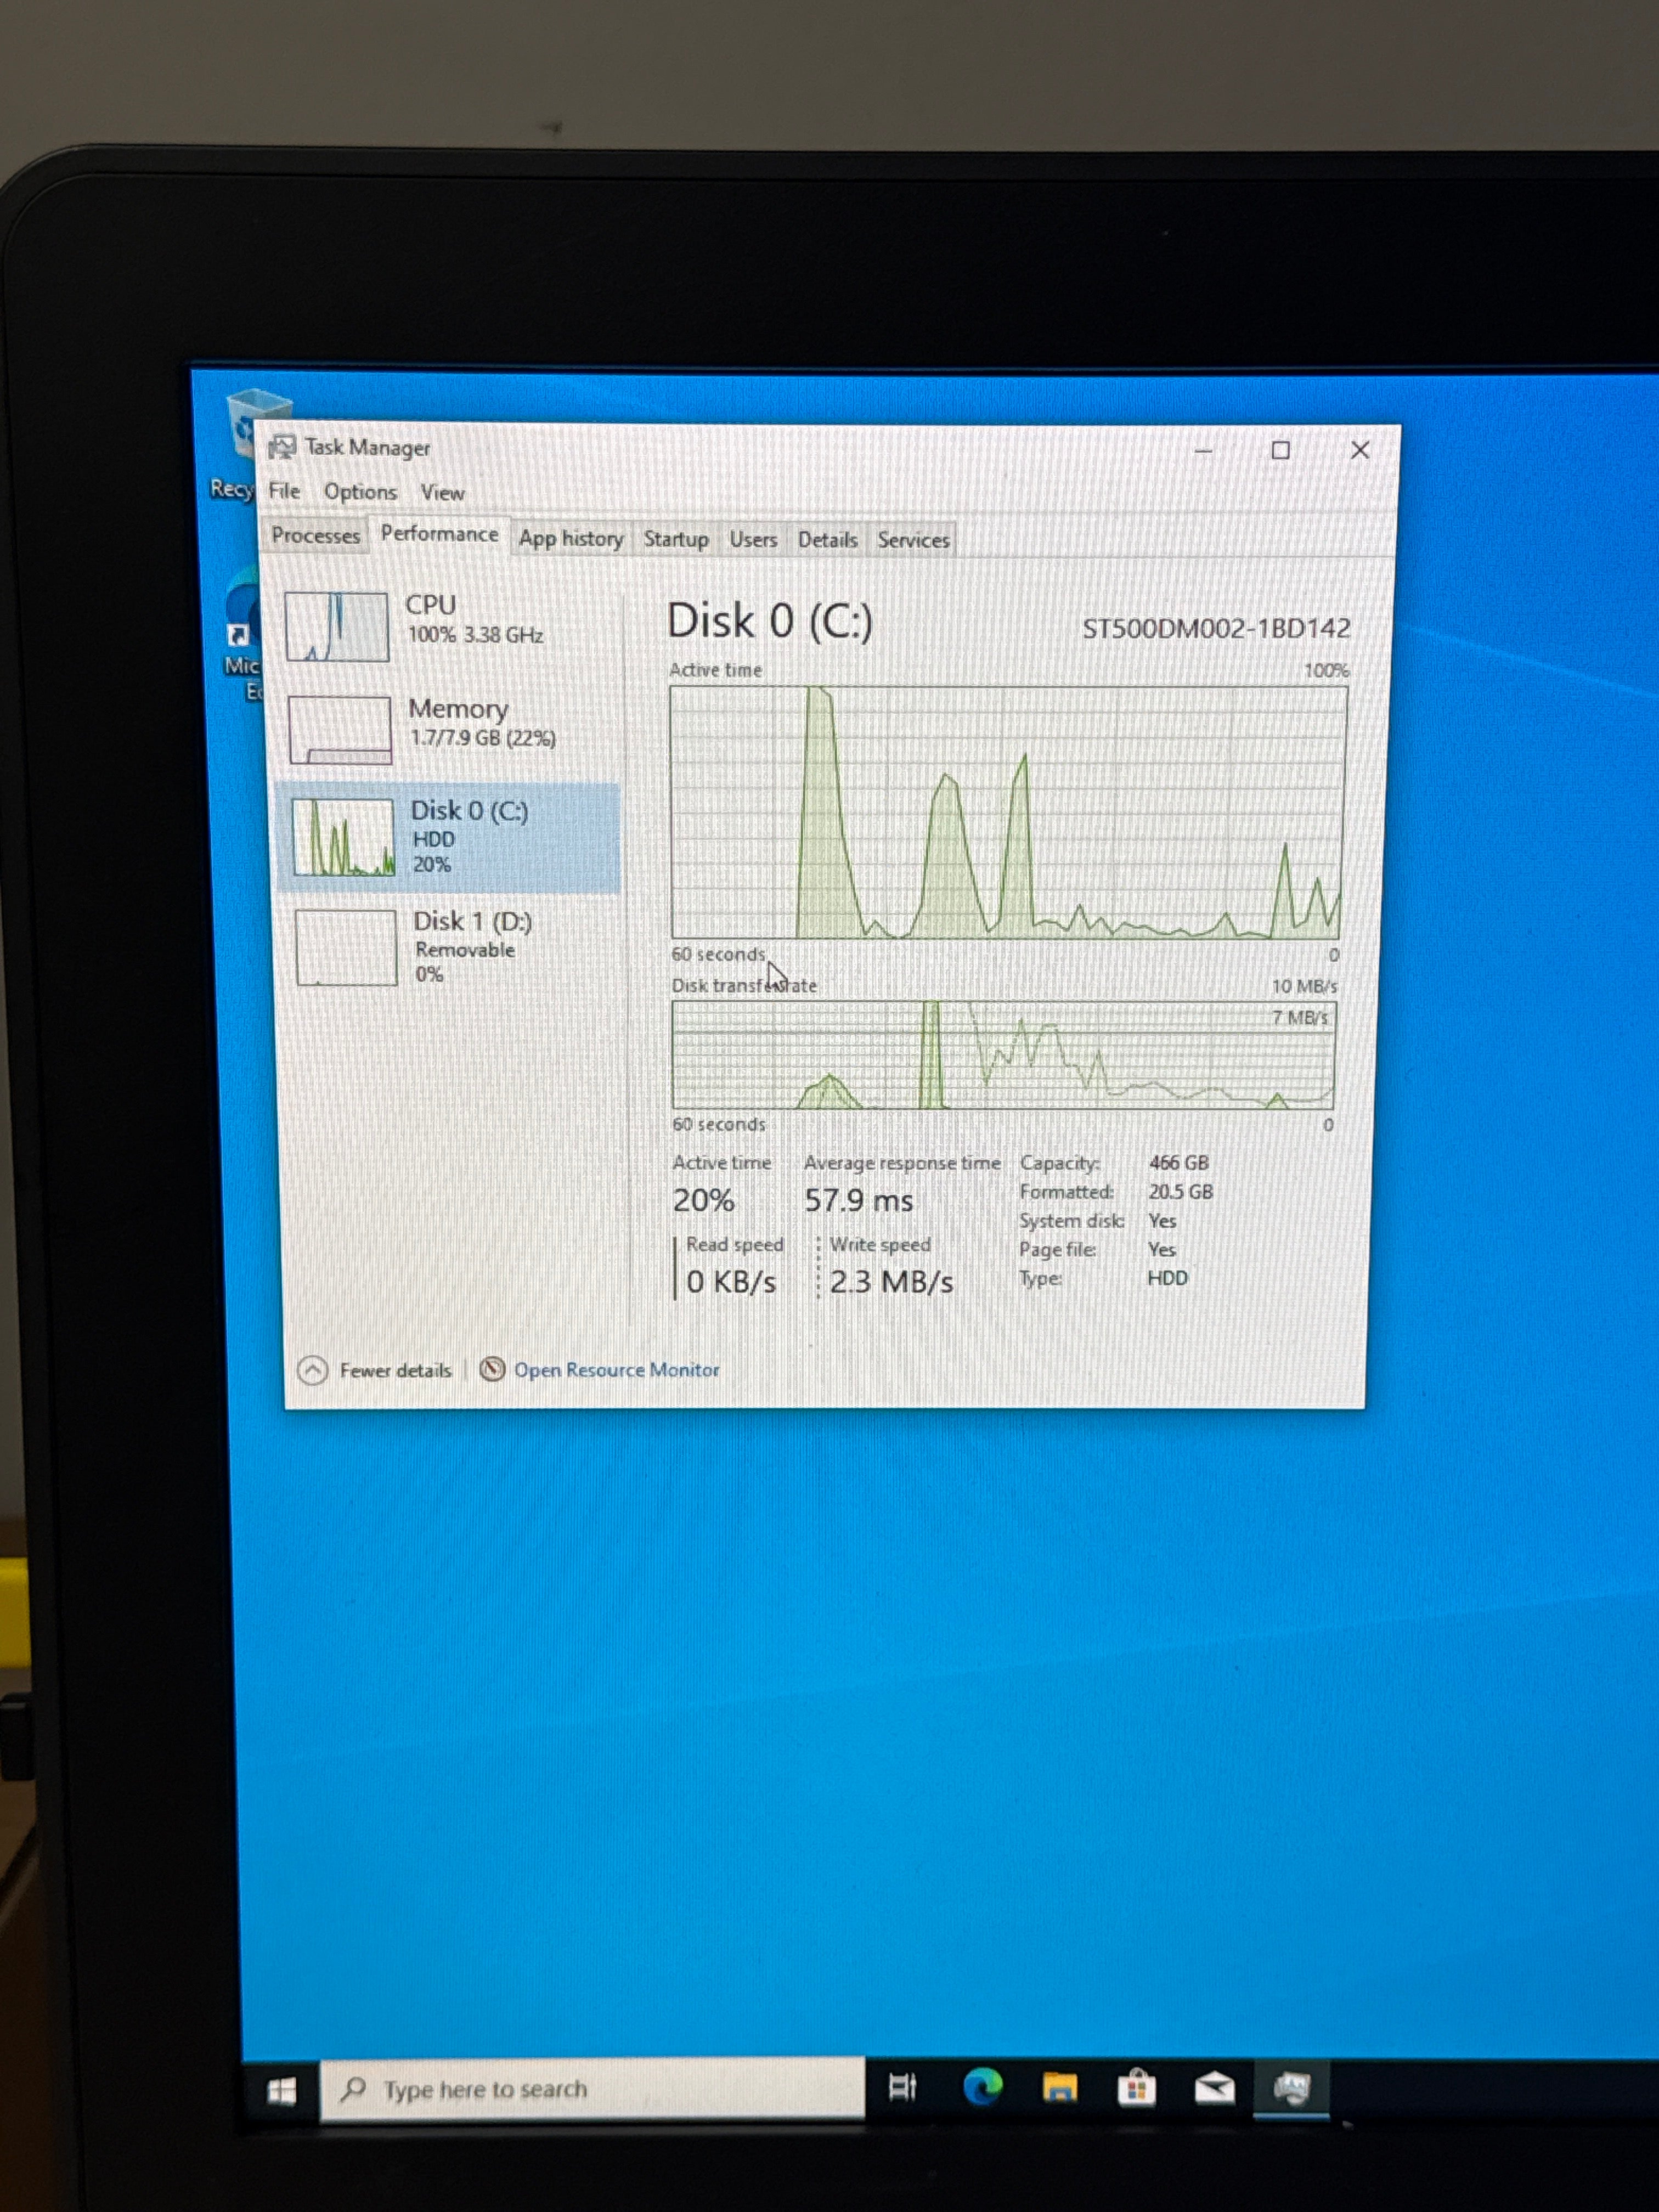Viewport: 1659px width, 2212px height.
Task: Open the Mail app from the taskbar
Action: [x=1214, y=2088]
